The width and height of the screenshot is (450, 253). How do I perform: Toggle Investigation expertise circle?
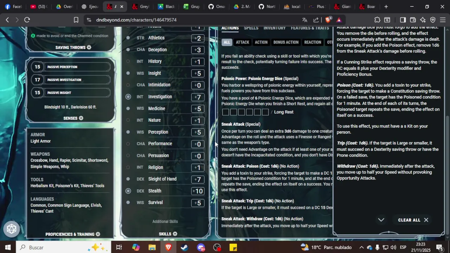point(128,97)
